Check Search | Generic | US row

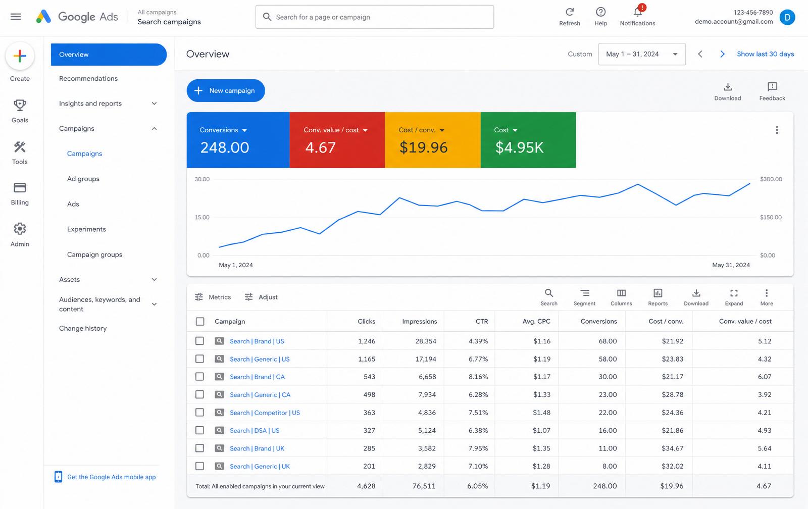coord(200,359)
